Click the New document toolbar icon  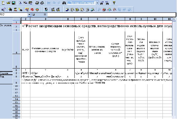3,3
